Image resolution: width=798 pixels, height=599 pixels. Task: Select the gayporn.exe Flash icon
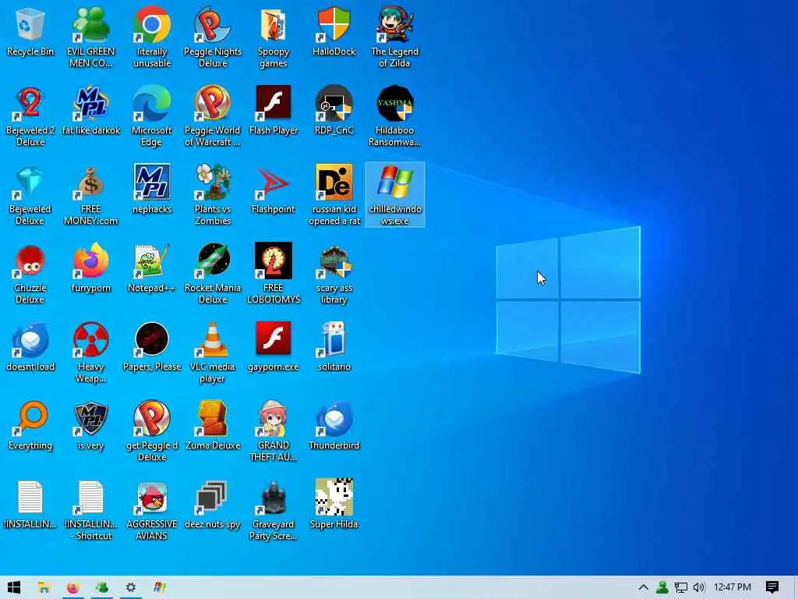pos(274,346)
